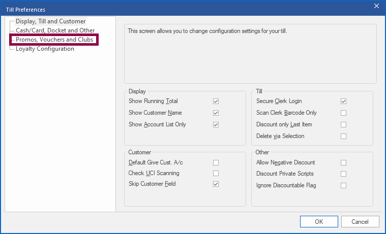Open Loyalty Configuration tree item
This screenshot has height=234, width=386.
45,49
